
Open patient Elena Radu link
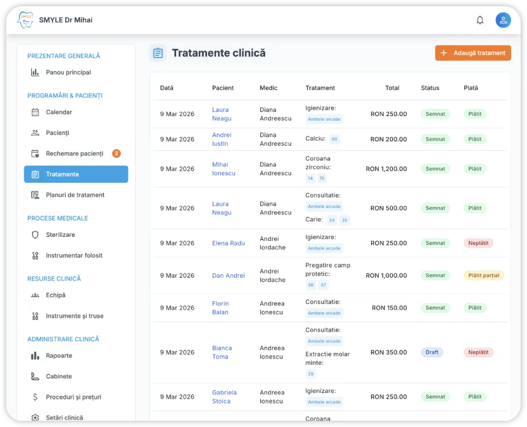(x=229, y=243)
